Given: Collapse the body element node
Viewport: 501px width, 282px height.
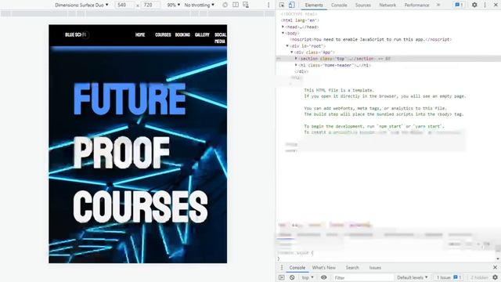Looking at the screenshot, I should [x=283, y=33].
